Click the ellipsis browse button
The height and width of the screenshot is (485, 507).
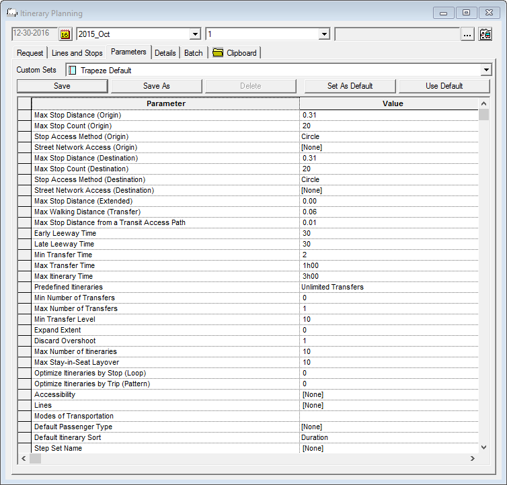[467, 34]
